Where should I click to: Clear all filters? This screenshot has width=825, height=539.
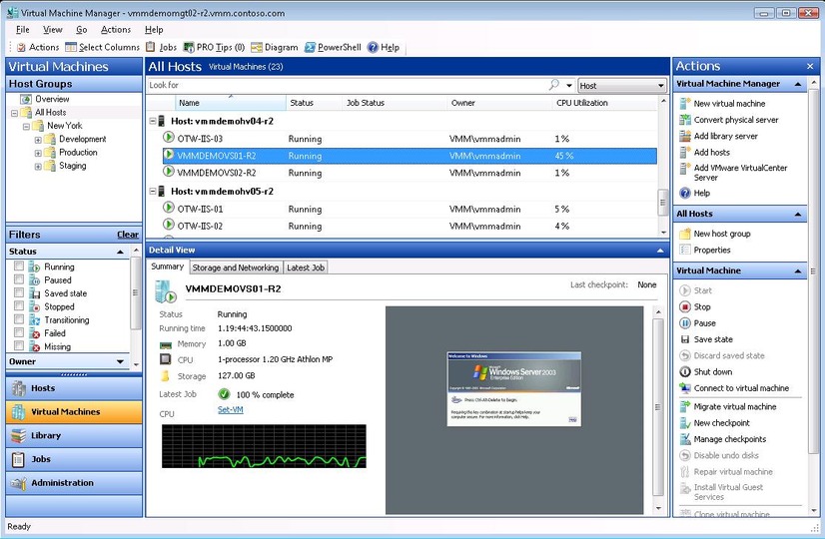pyautogui.click(x=128, y=235)
